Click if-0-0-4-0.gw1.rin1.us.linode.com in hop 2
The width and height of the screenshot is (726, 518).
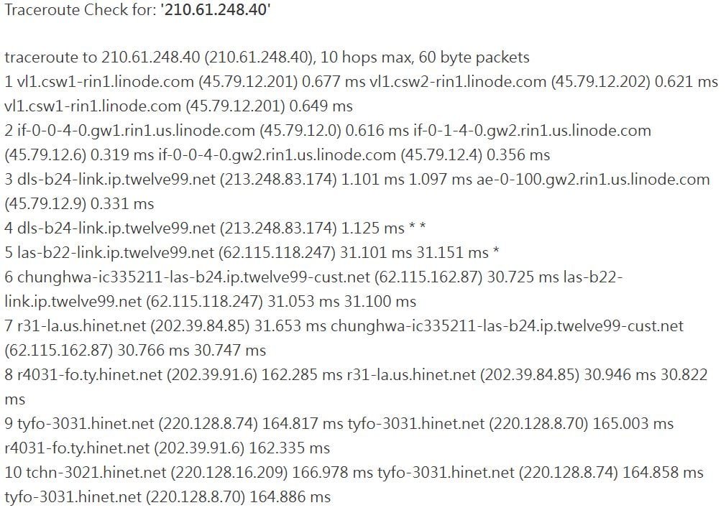point(136,131)
